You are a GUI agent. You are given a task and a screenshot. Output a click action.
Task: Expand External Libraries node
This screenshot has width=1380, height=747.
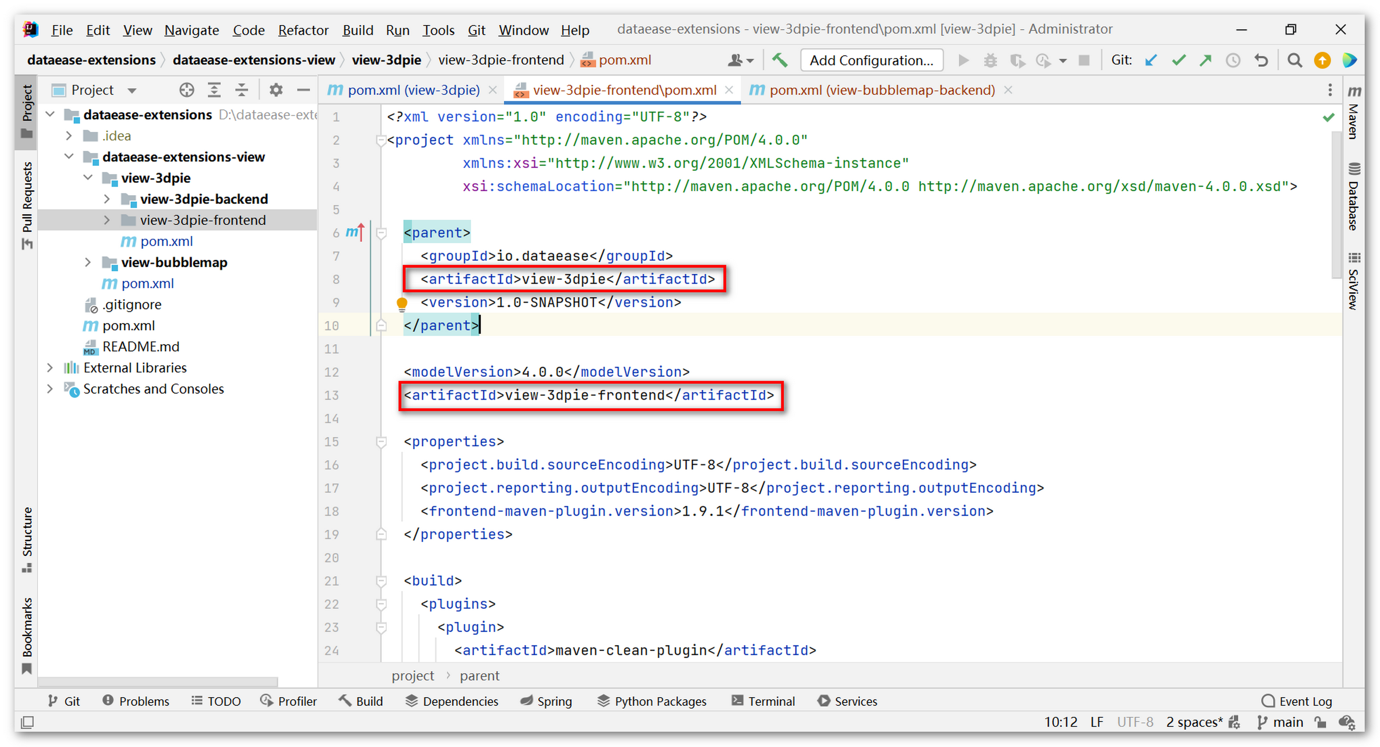[50, 367]
